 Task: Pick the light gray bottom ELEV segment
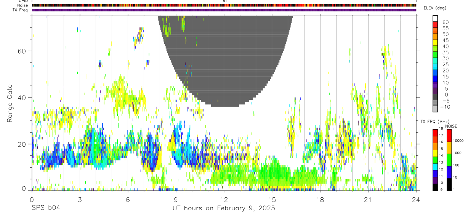(x=435, y=109)
